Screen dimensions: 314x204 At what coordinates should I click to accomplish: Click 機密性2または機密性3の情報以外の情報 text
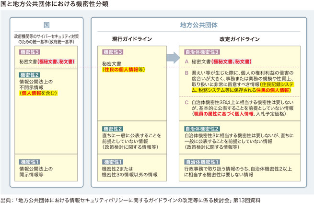click(130, 172)
